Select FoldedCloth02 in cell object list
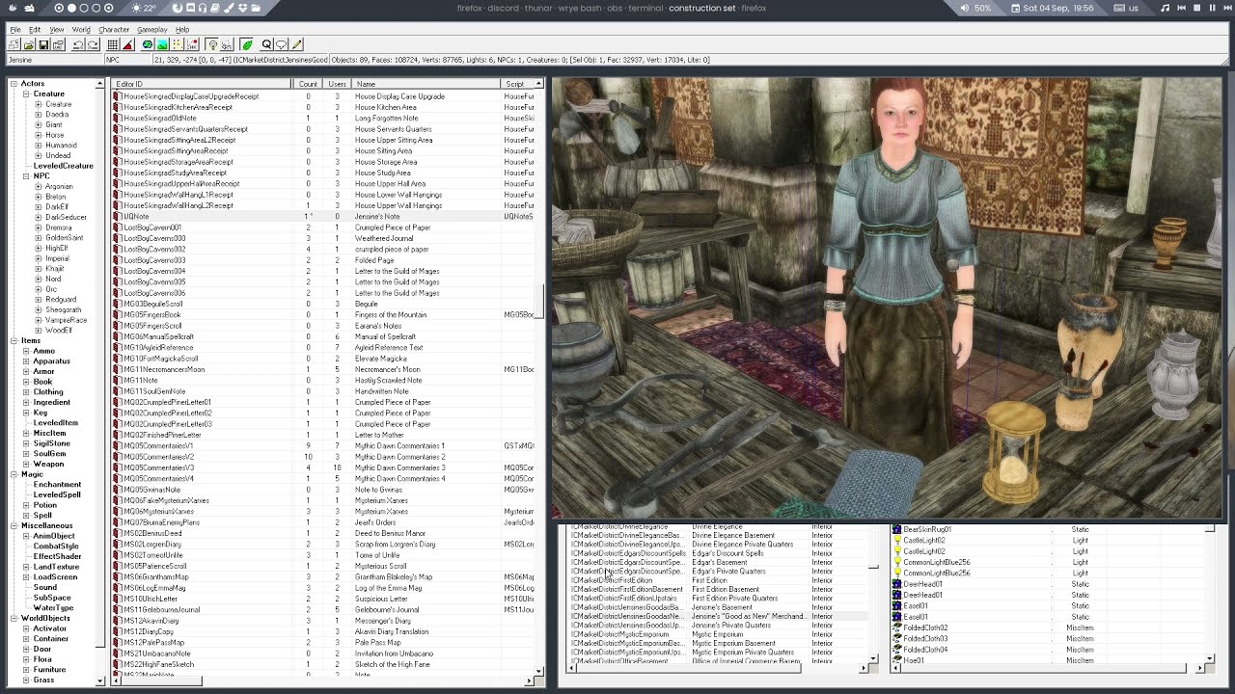The image size is (1235, 694). point(1047,627)
